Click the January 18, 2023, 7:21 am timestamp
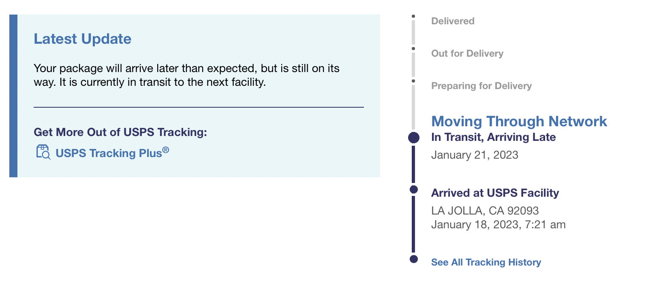This screenshot has height=289, width=646. pyautogui.click(x=498, y=225)
